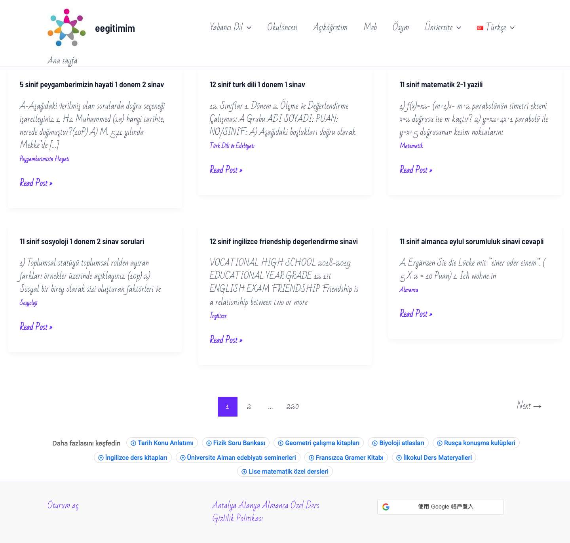
Task: Click the plus icon on Fransızca Gramer Kitabı tag
Action: (312, 457)
